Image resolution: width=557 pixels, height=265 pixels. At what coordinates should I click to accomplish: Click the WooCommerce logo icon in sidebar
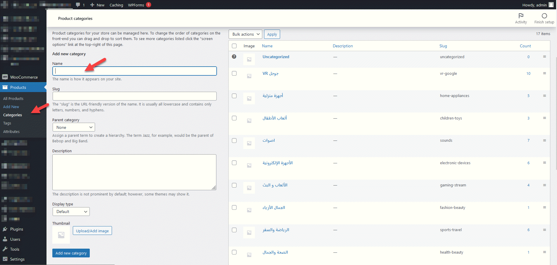[5, 77]
